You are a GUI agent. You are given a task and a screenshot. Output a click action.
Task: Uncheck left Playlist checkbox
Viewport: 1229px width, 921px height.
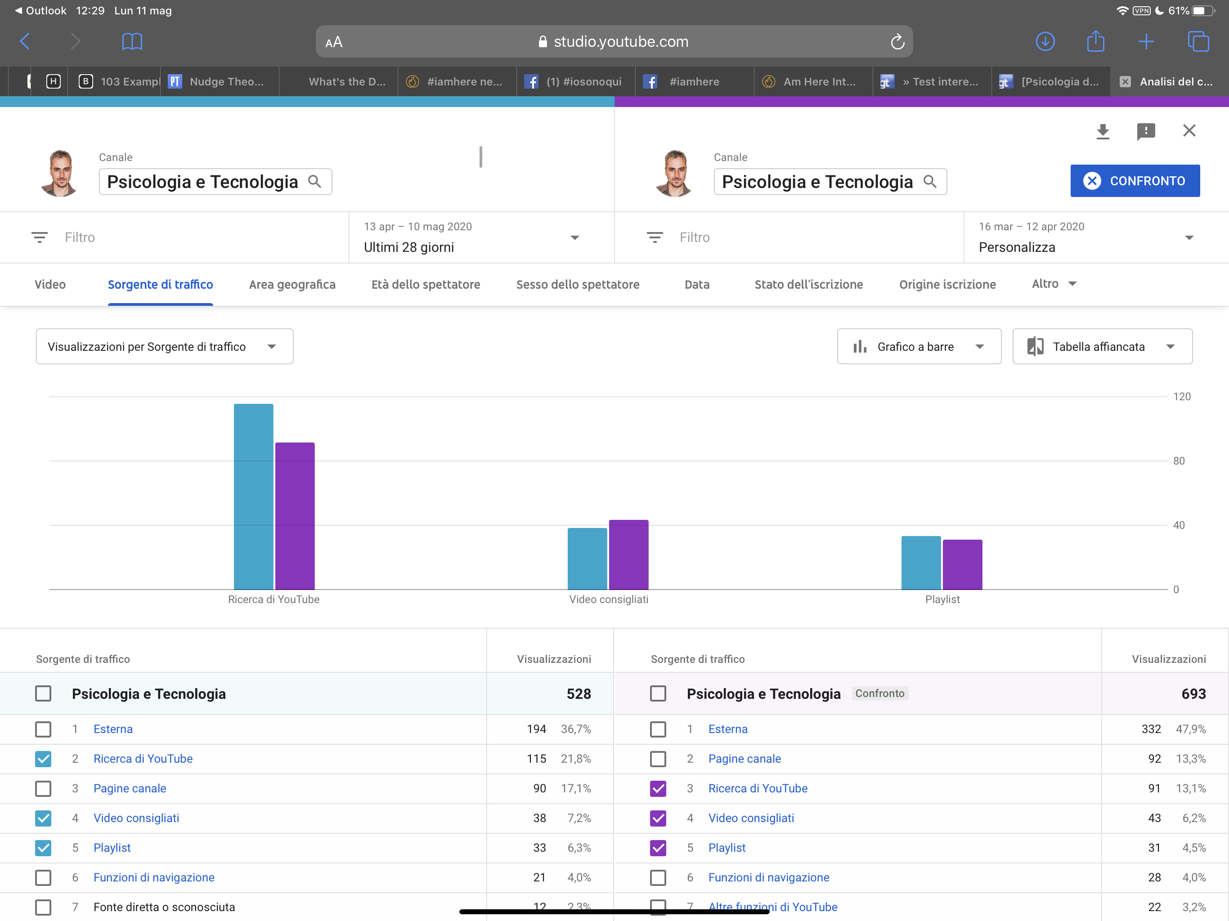point(43,848)
